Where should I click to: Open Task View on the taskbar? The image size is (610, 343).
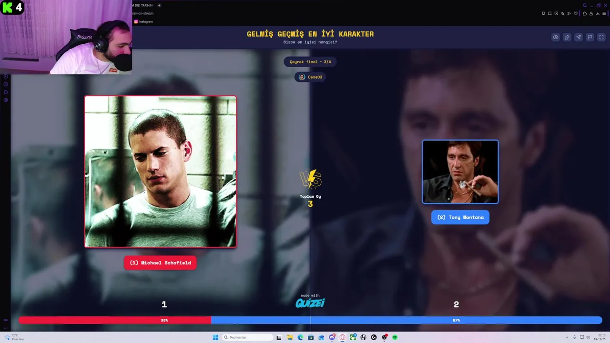click(x=279, y=337)
